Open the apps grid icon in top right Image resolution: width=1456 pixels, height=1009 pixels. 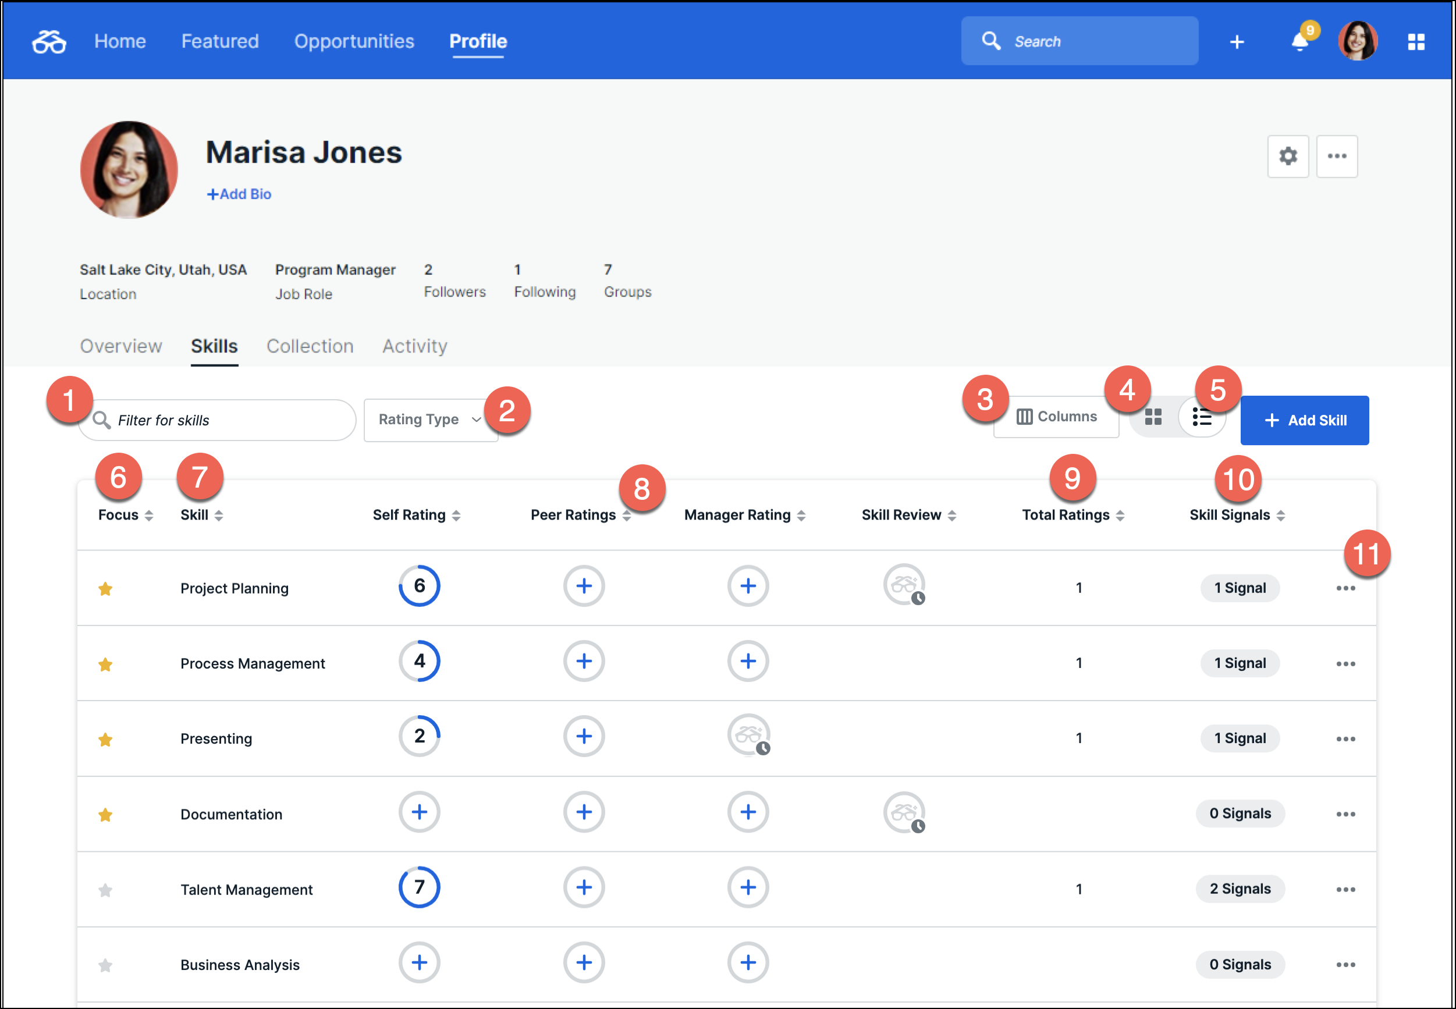point(1416,41)
